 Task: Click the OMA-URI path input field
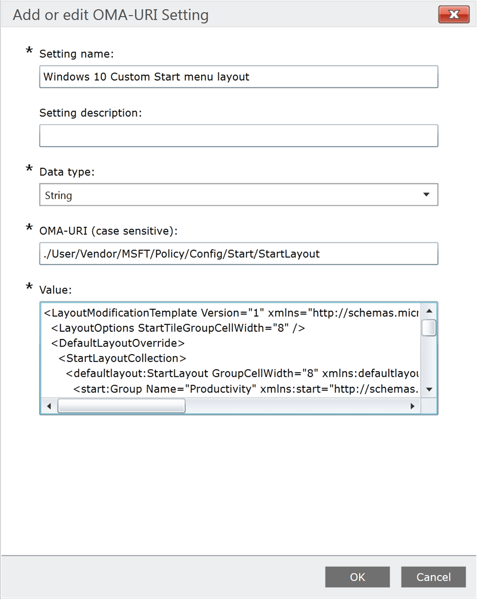click(238, 254)
